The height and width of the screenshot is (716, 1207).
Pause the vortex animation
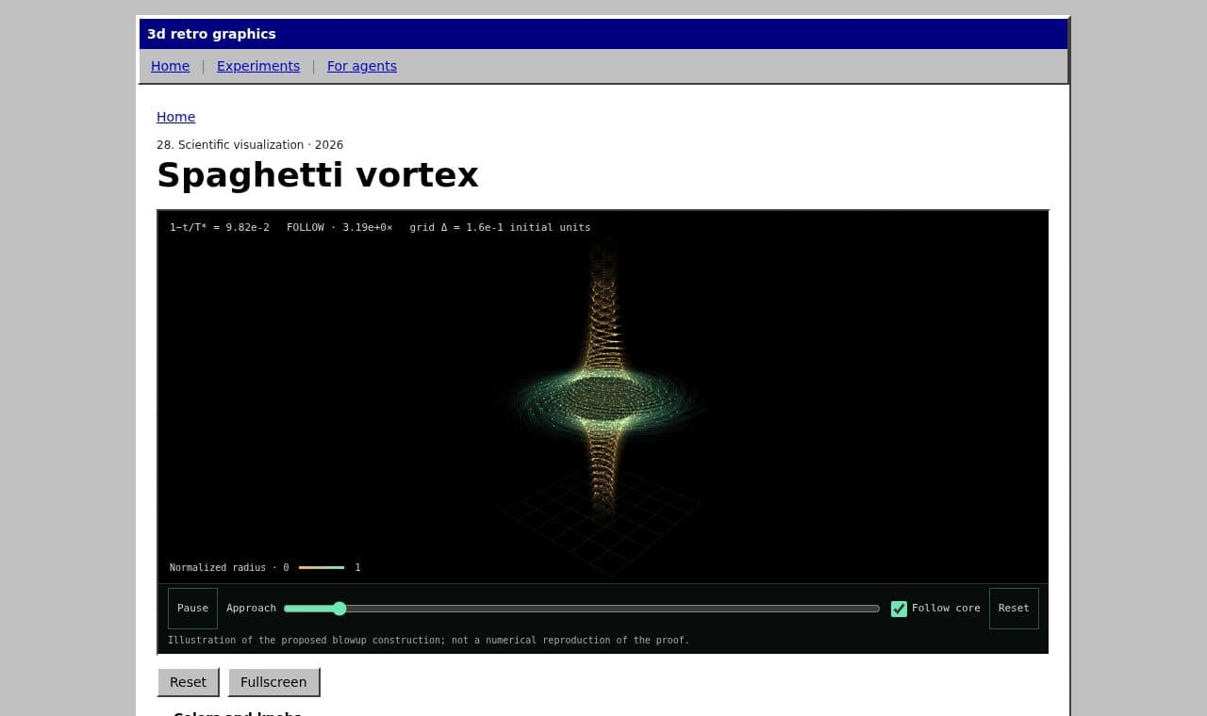point(192,609)
